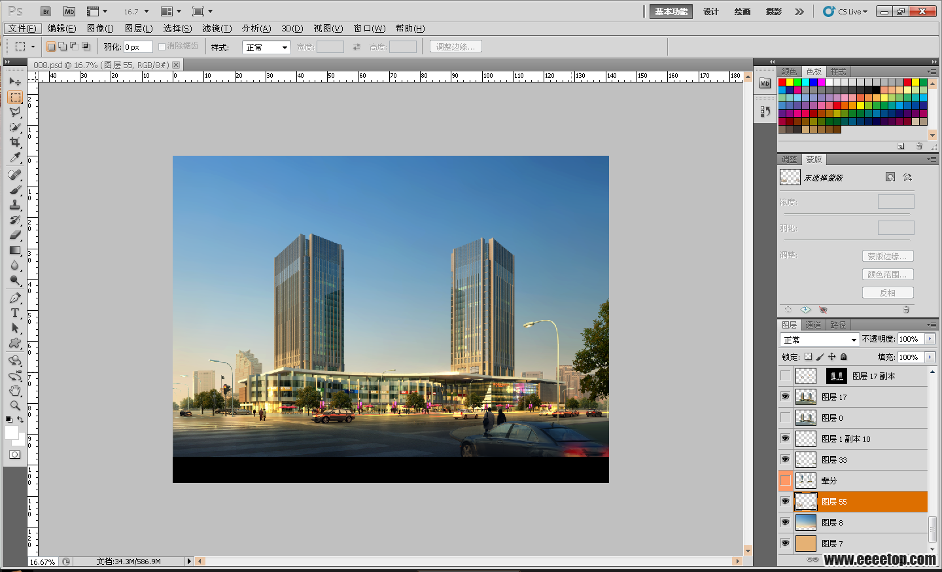
Task: Switch to the 样式 styles tab
Action: (838, 71)
